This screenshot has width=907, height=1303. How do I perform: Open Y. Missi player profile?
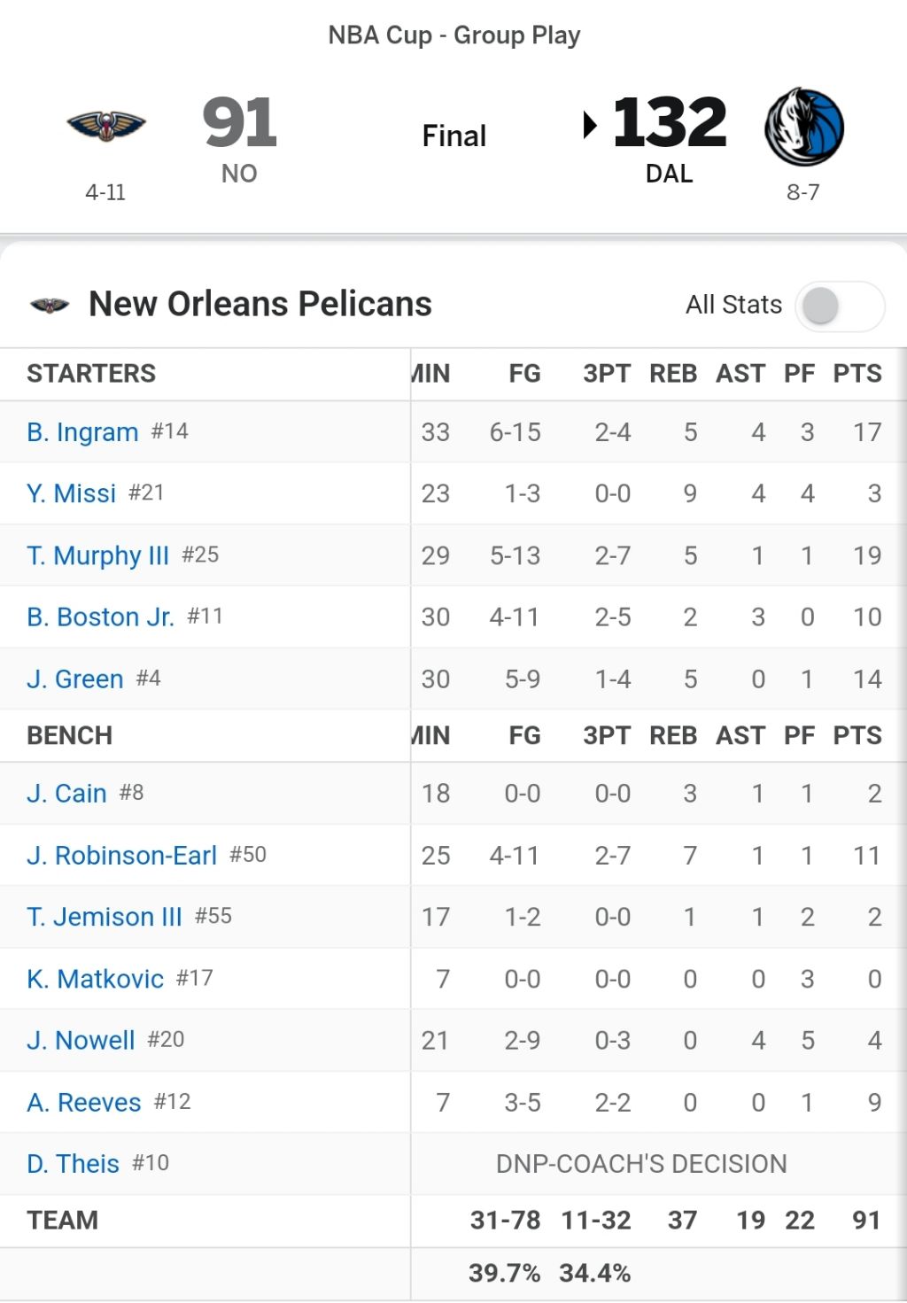[71, 493]
